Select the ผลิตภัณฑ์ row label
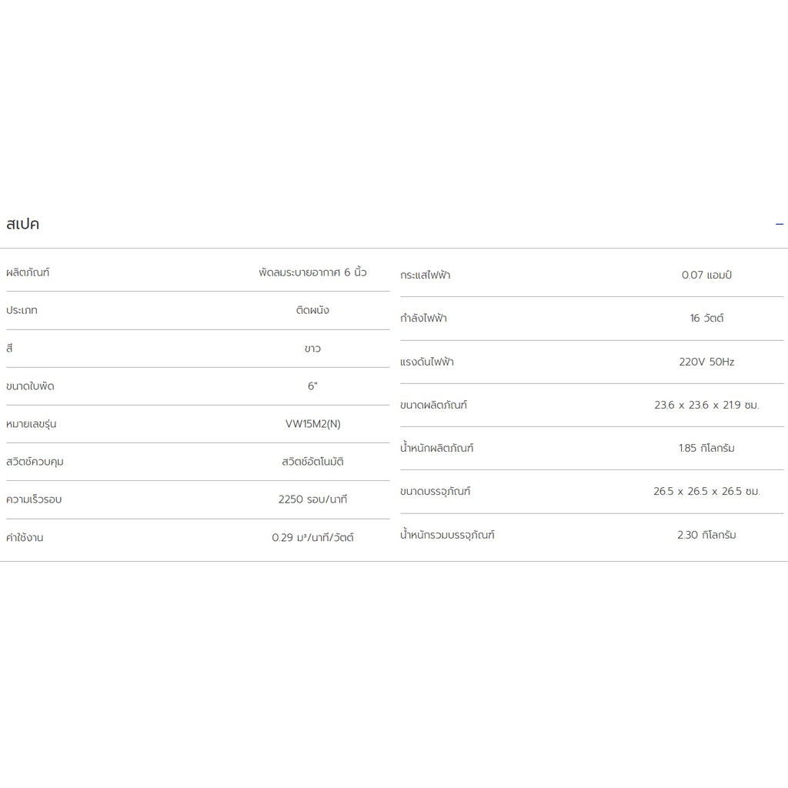The width and height of the screenshot is (788, 788). (x=28, y=272)
